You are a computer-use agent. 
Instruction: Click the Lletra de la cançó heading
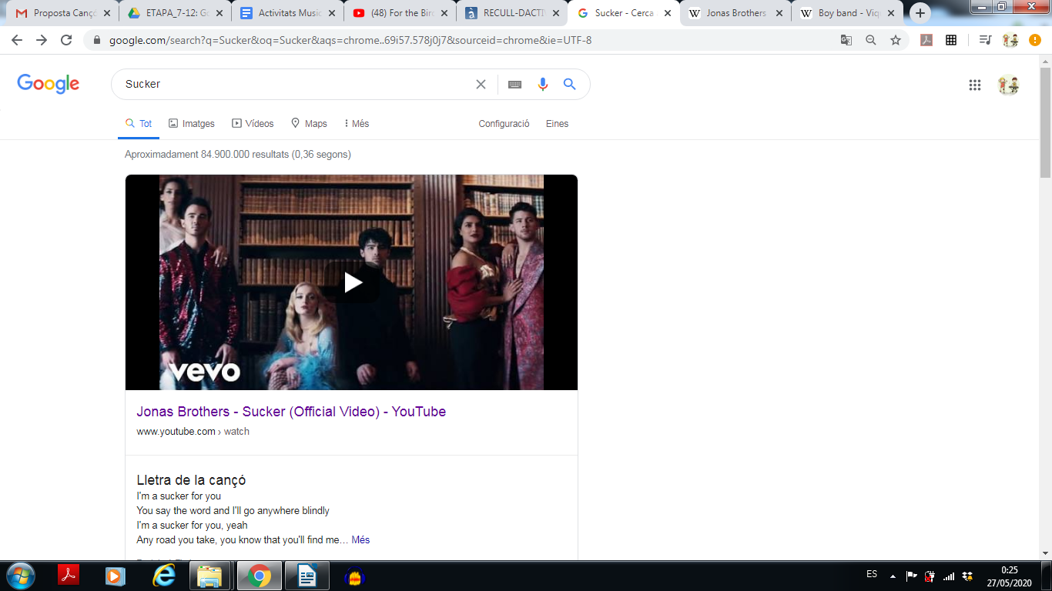pos(191,480)
